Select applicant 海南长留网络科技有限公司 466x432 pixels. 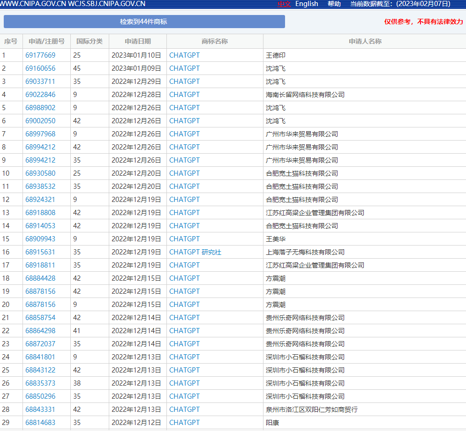click(305, 95)
